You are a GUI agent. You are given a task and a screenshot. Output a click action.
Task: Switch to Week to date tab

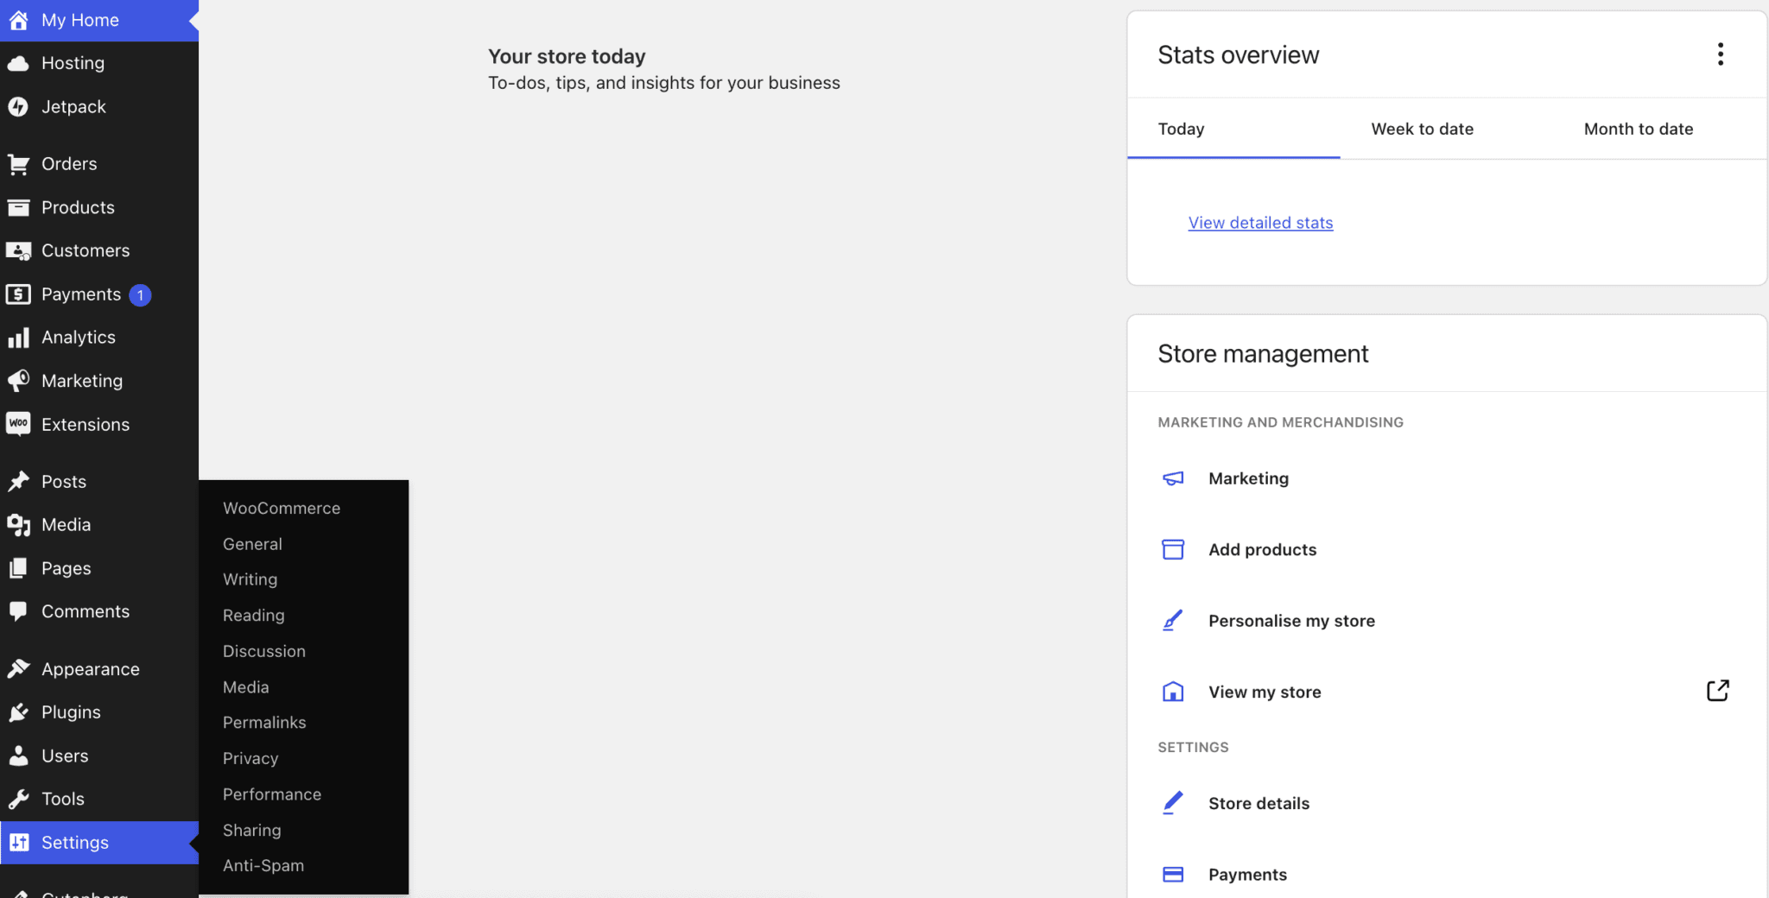[1447, 129]
